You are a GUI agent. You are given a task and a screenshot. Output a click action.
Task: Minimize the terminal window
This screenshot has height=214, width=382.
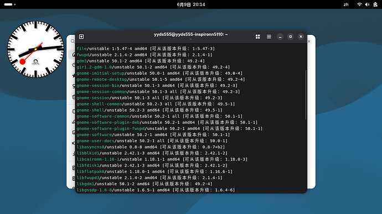point(280,36)
